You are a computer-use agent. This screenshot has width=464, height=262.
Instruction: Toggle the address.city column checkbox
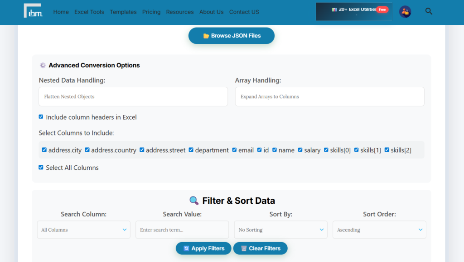coord(44,150)
